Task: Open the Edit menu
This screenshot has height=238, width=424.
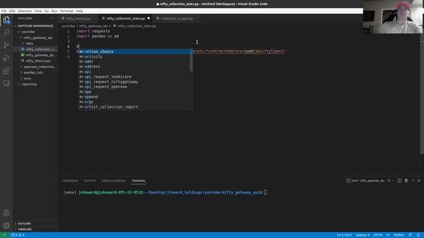Action: [12, 11]
